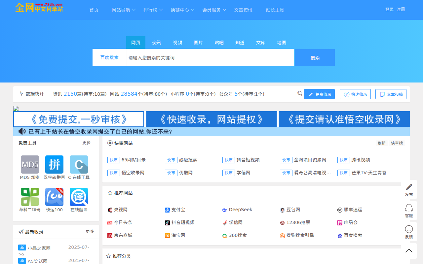This screenshot has height=264, width=423.
Task: Select the 地图 search tab
Action: pyautogui.click(x=282, y=43)
